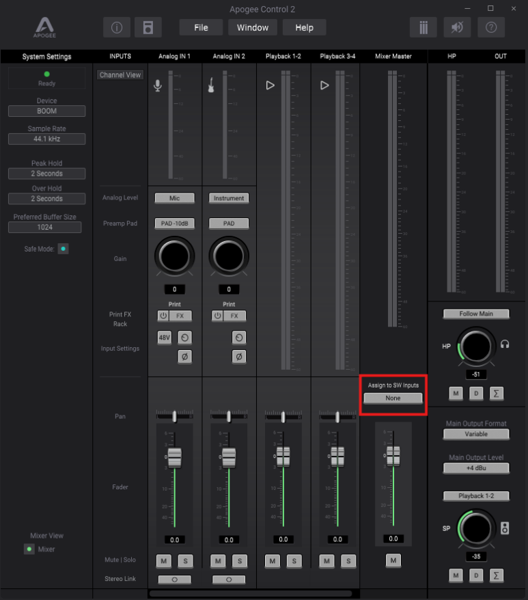This screenshot has width=528, height=600.
Task: Click PAD button on Analog IN 2
Action: click(229, 223)
